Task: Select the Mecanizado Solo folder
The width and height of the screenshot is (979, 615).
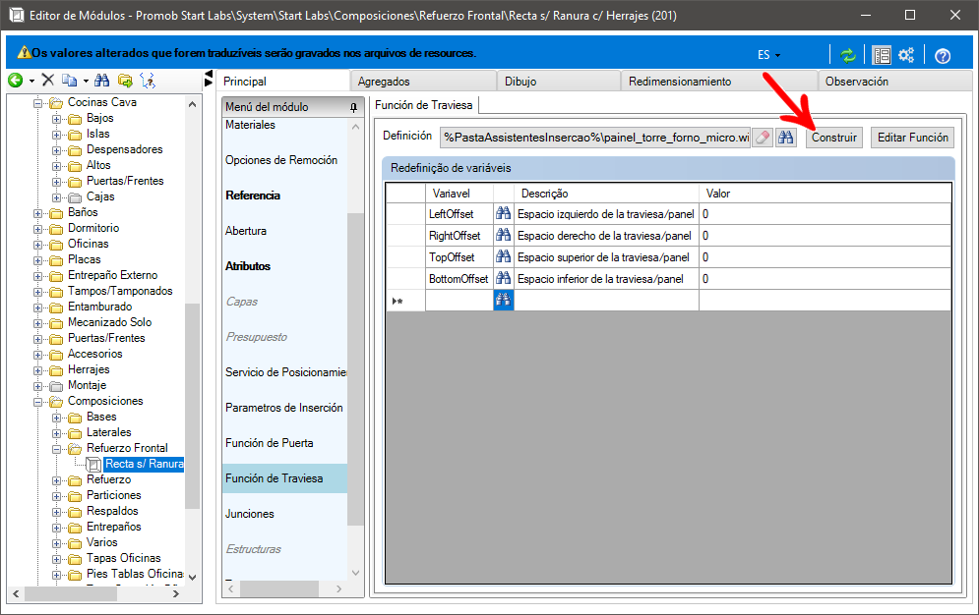Action: [x=110, y=322]
